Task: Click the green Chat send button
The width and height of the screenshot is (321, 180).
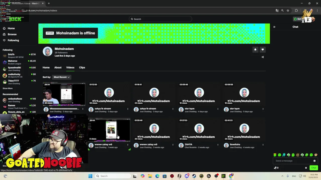Action: (x=314, y=168)
